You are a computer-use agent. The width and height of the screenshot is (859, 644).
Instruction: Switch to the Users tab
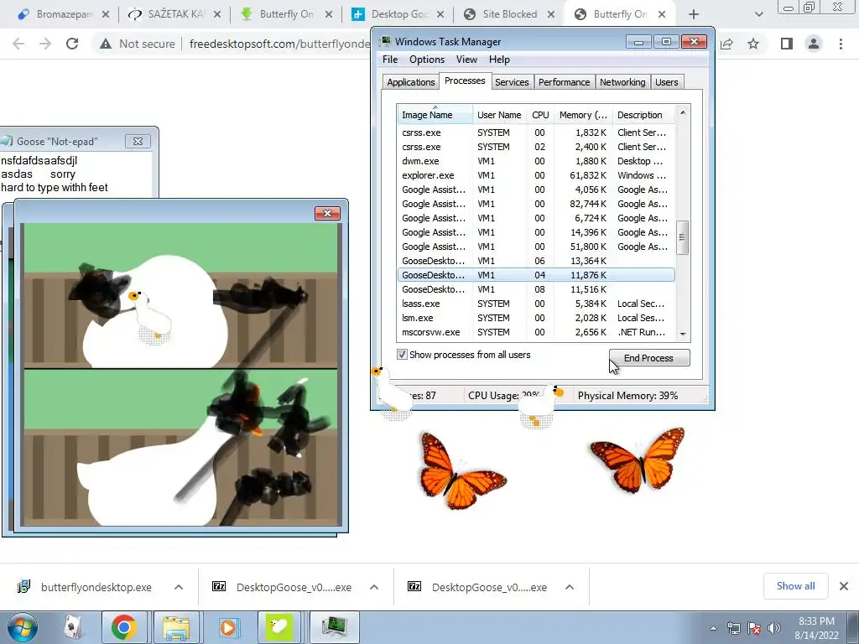(666, 82)
